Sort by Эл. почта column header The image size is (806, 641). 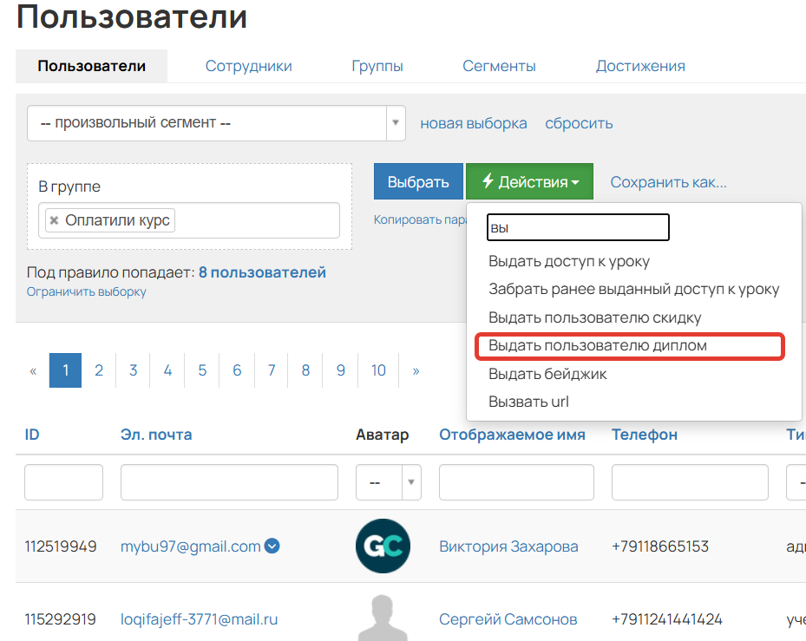(x=156, y=435)
